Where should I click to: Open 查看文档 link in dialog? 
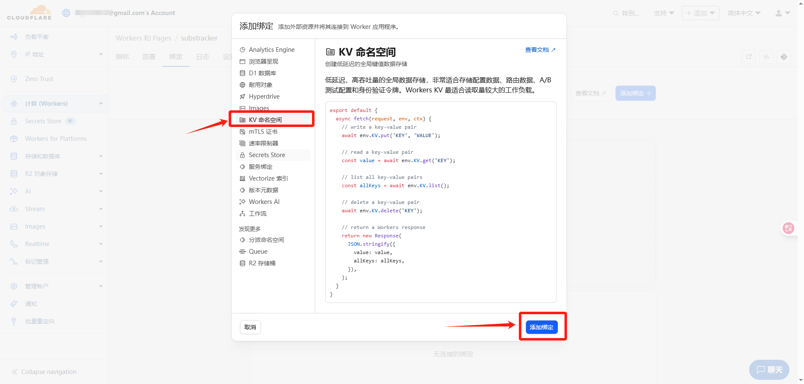coord(540,50)
